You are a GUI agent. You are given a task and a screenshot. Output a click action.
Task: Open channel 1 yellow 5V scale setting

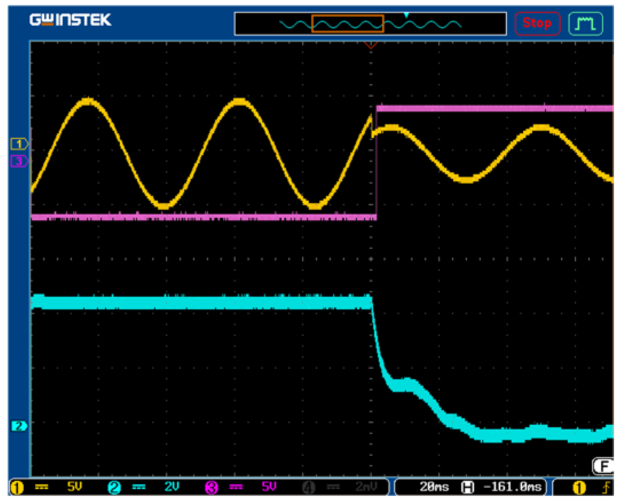pos(74,487)
